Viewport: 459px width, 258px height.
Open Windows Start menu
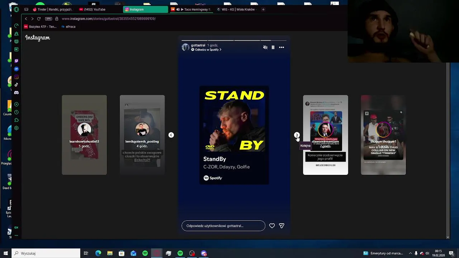[5, 253]
